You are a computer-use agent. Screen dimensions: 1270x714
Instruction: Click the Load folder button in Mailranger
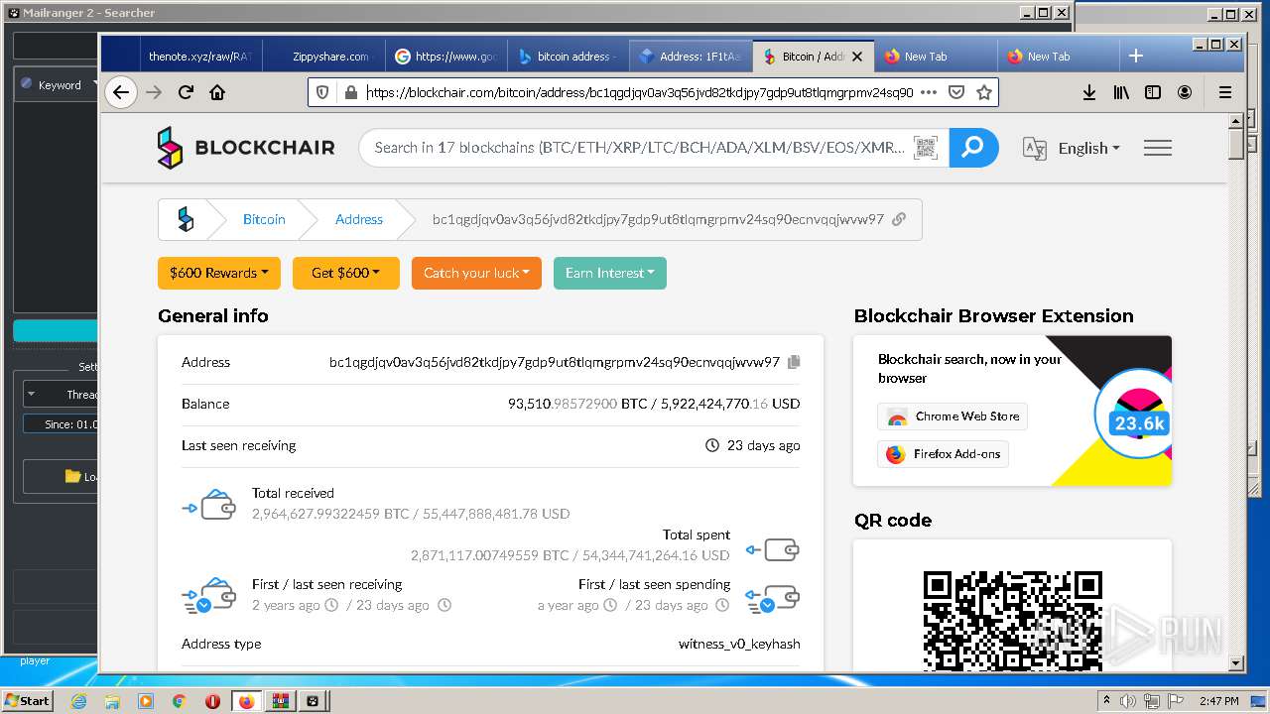tap(62, 476)
